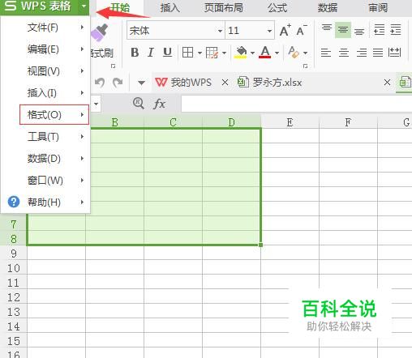Decrease font size with A- icon
Image resolution: width=412 pixels, height=358 pixels.
point(302,30)
